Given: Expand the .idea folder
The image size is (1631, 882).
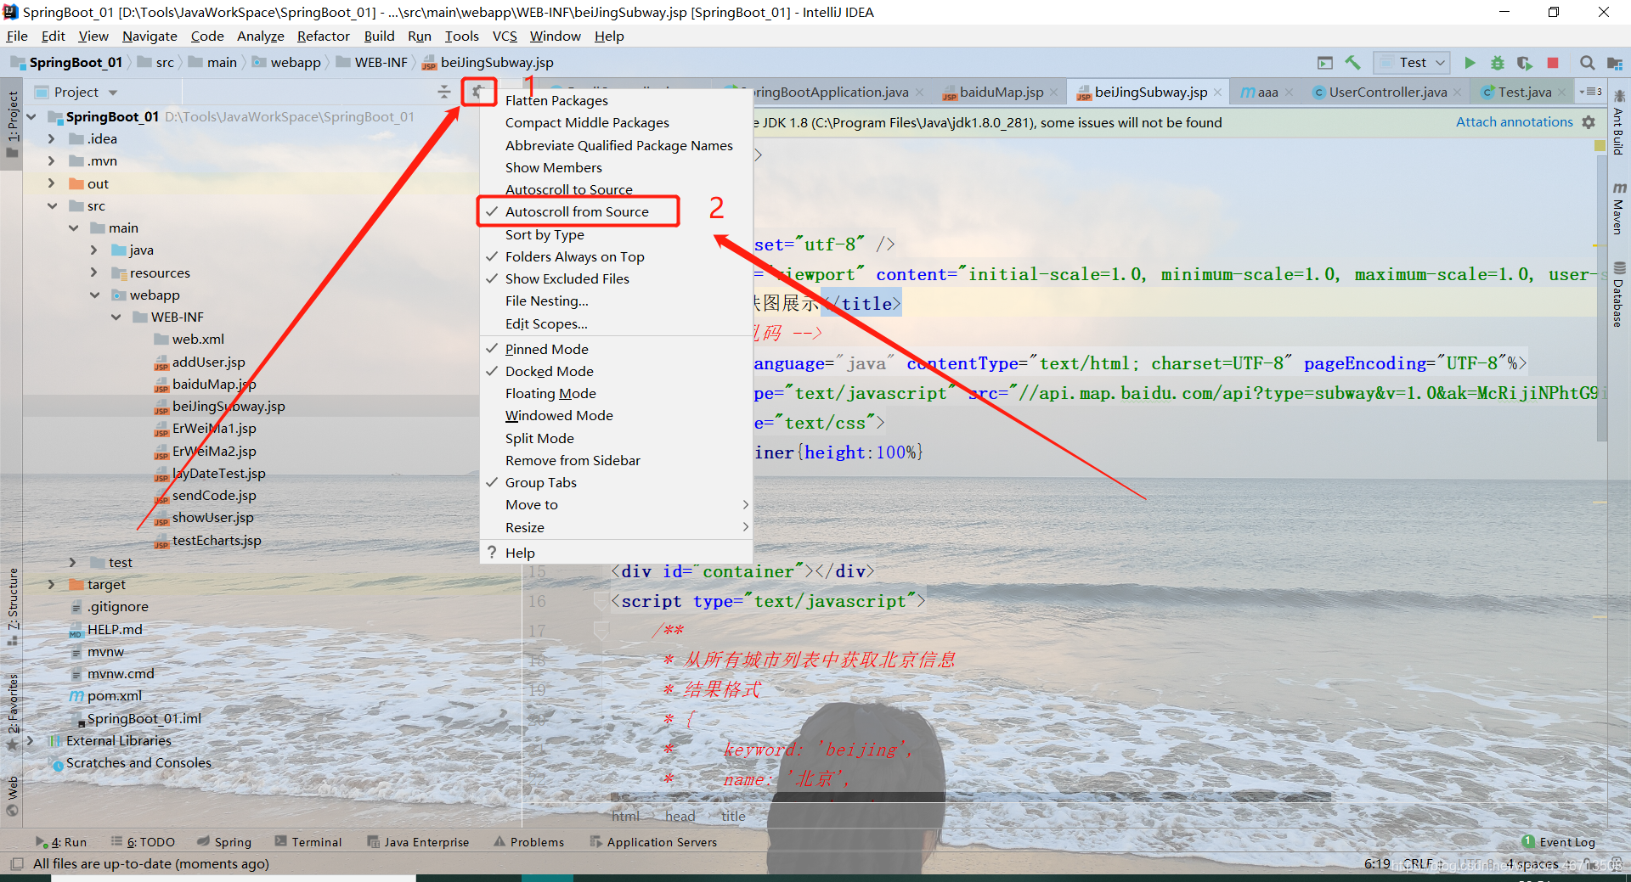Looking at the screenshot, I should [x=51, y=138].
